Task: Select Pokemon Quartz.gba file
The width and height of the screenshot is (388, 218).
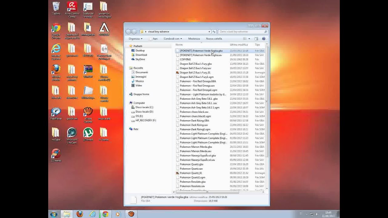Action: (192, 164)
